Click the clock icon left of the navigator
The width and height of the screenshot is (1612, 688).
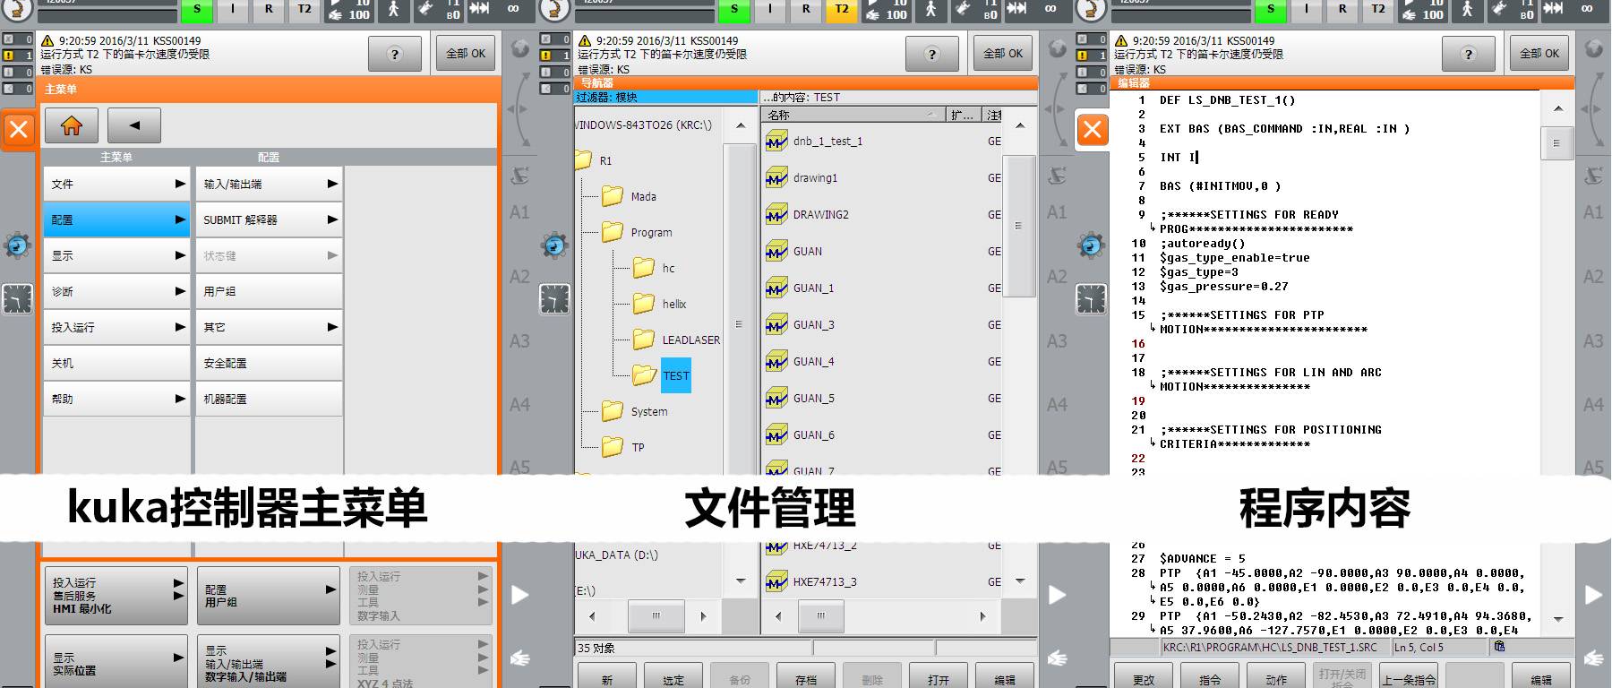point(554,298)
